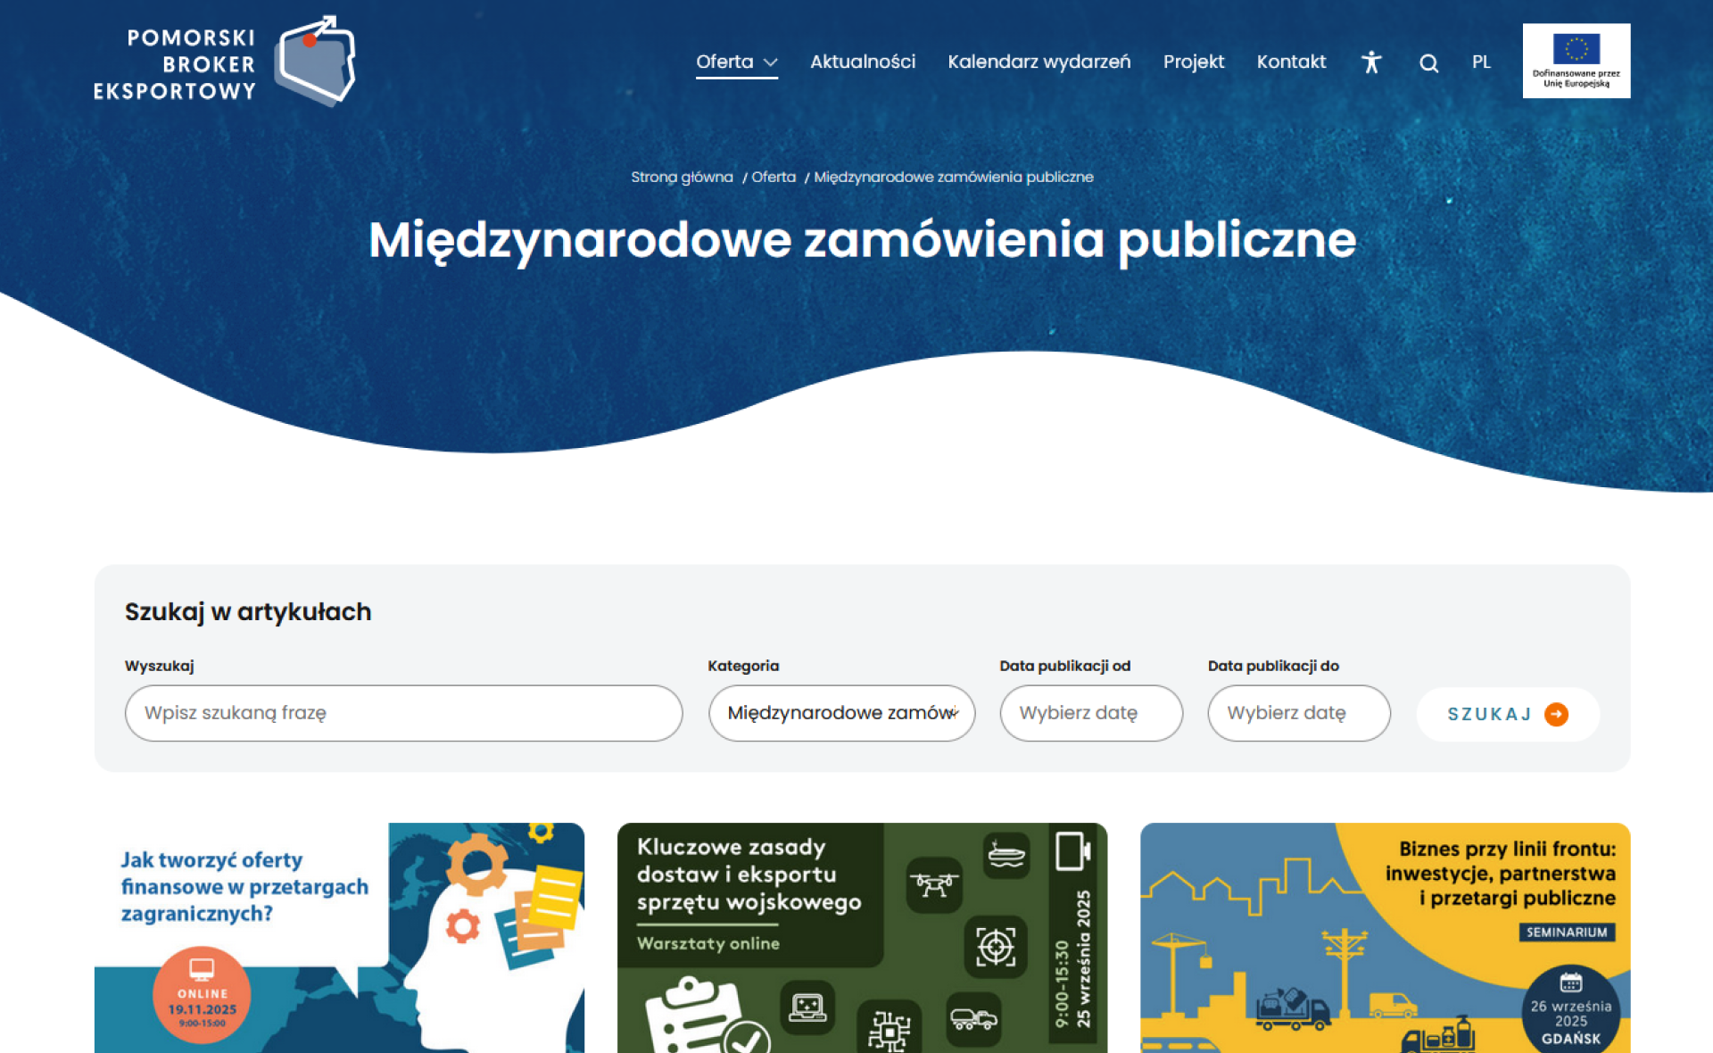
Task: Open the Data publikacji od date picker
Action: coord(1090,713)
